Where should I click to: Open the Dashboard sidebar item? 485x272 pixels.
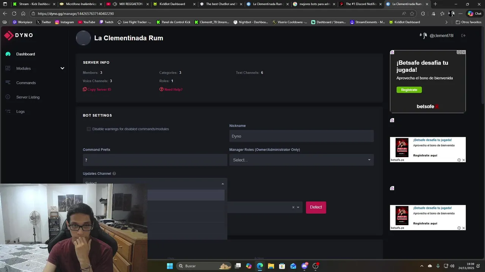[25, 54]
